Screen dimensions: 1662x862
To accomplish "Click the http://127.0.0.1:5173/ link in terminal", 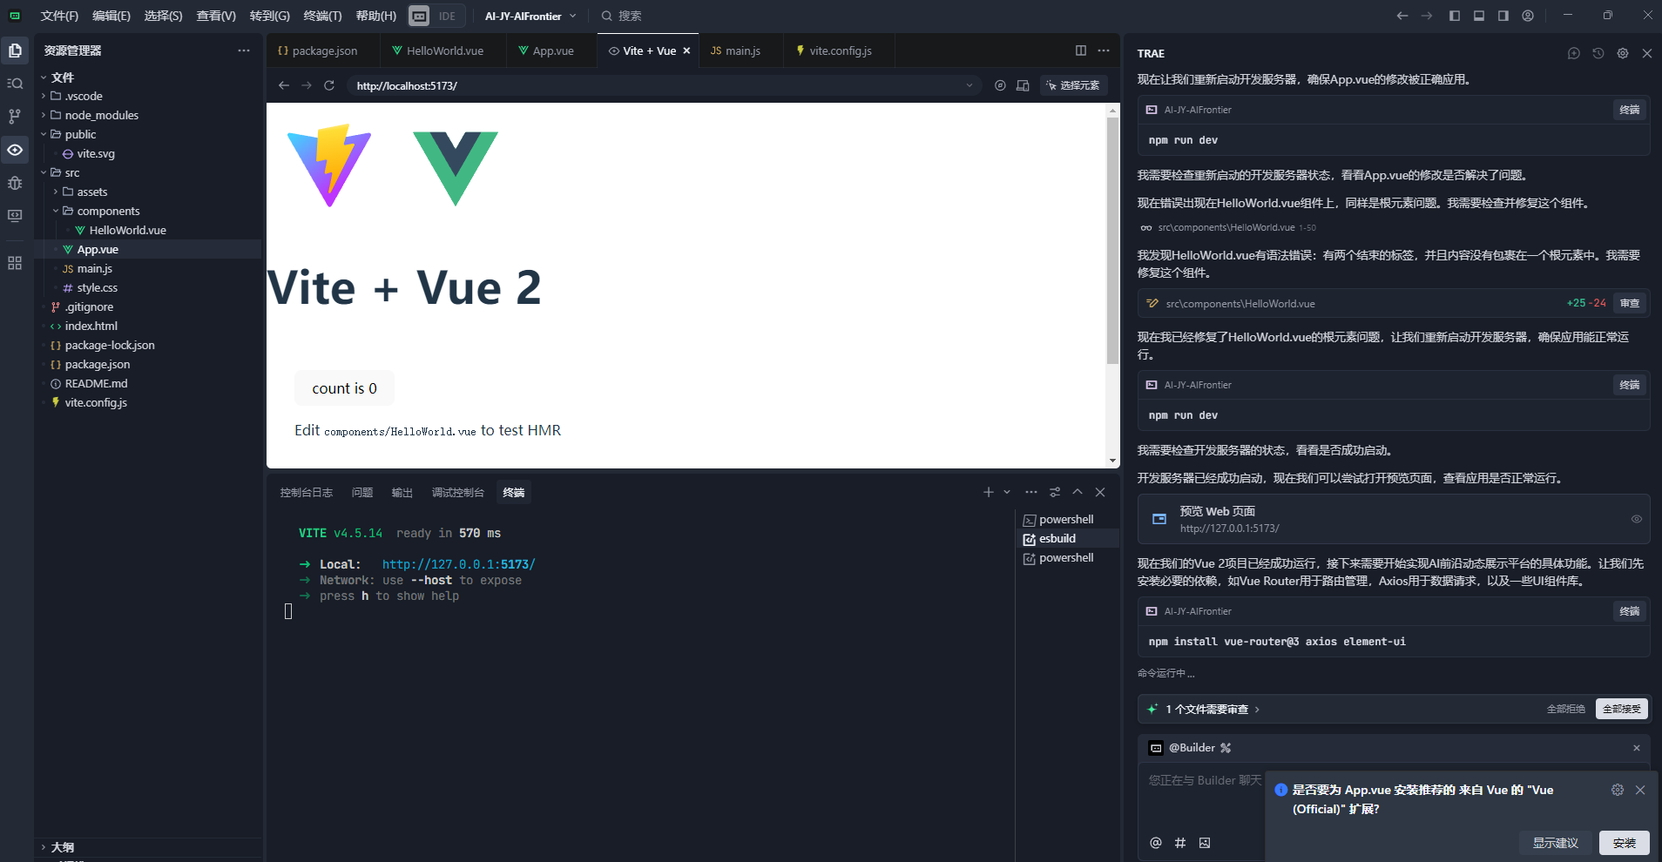I will (x=458, y=563).
